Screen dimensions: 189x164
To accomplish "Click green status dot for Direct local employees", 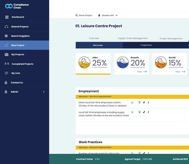I will pyautogui.click(x=132, y=103).
